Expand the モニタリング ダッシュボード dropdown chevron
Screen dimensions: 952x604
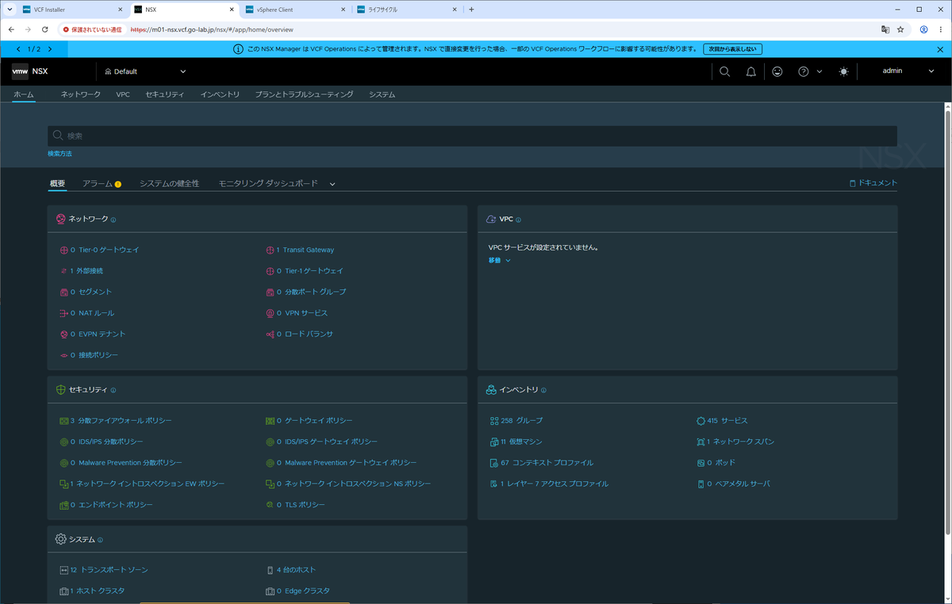(x=332, y=184)
